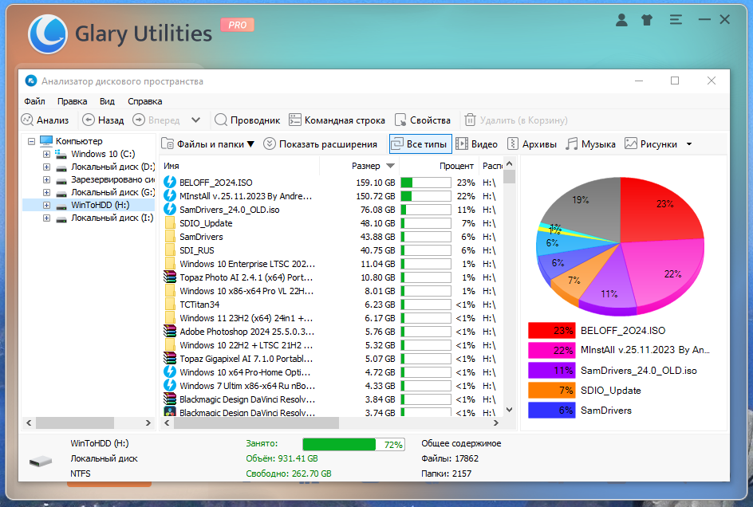The image size is (753, 507).
Task: Click the Удалить (в Корзину) trash icon
Action: click(470, 120)
